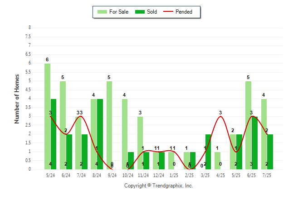Click the 4/25 Pended peak labeled 3
293x197 pixels.
[x=220, y=116]
